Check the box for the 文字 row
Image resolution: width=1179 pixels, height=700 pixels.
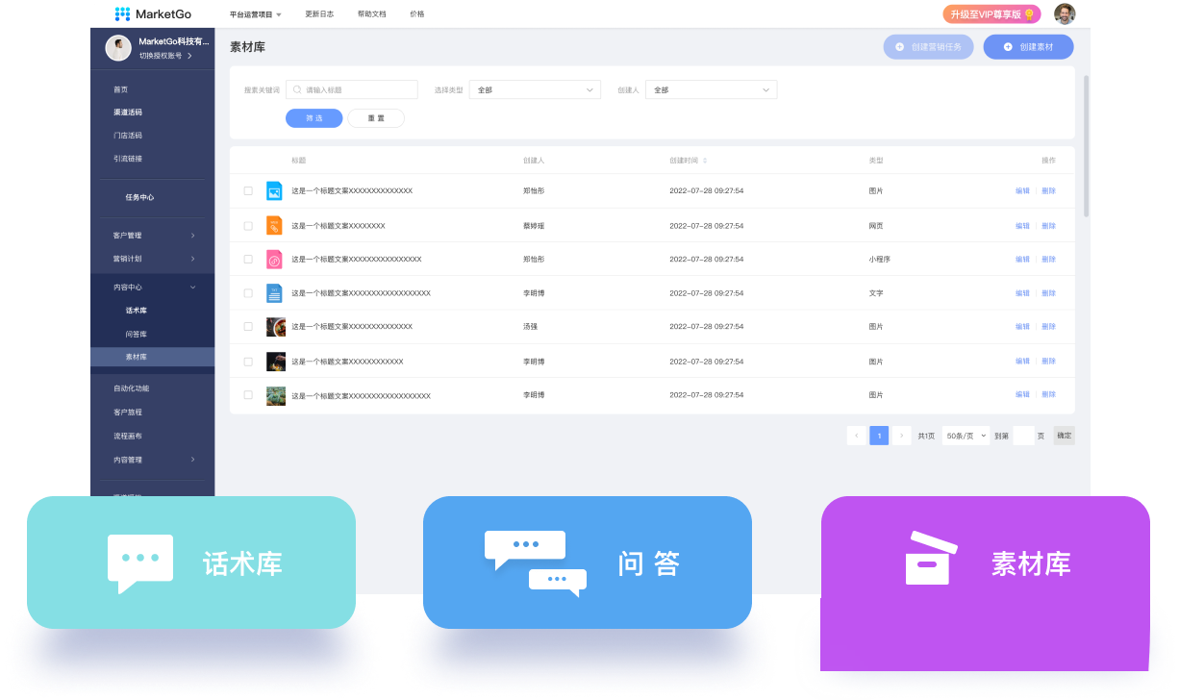tap(248, 293)
